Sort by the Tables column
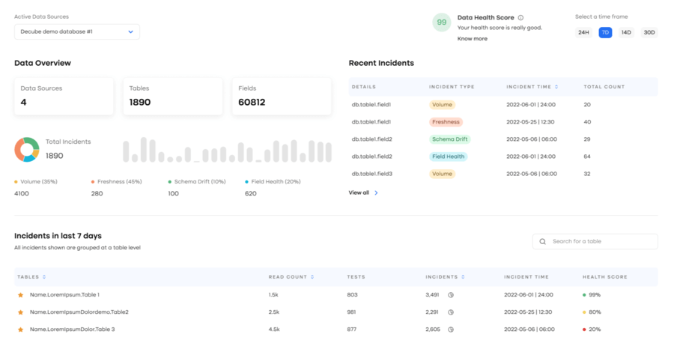The height and width of the screenshot is (337, 674). pos(44,277)
